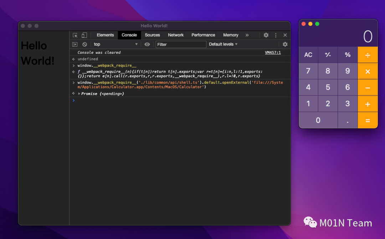Expand the Promise {<pending>} result triangle

[x=79, y=94]
